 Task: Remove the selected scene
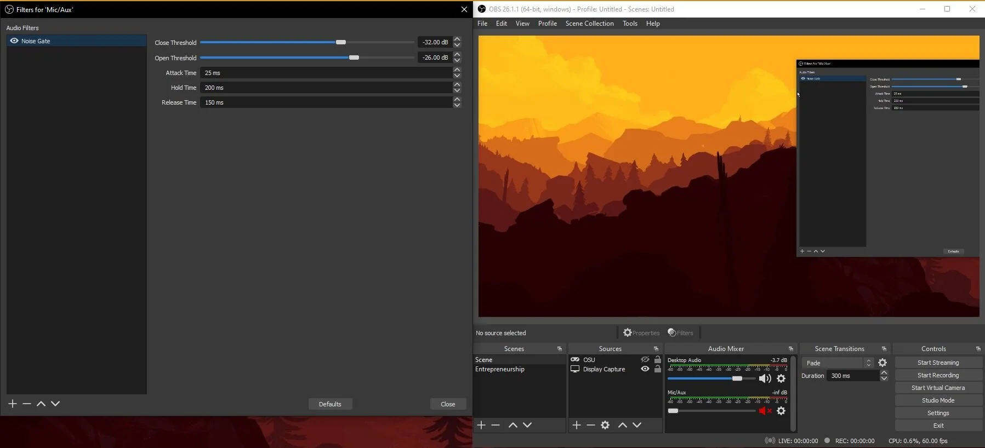[496, 425]
